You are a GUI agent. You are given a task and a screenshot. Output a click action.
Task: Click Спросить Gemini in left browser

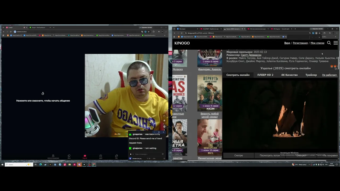146,27
